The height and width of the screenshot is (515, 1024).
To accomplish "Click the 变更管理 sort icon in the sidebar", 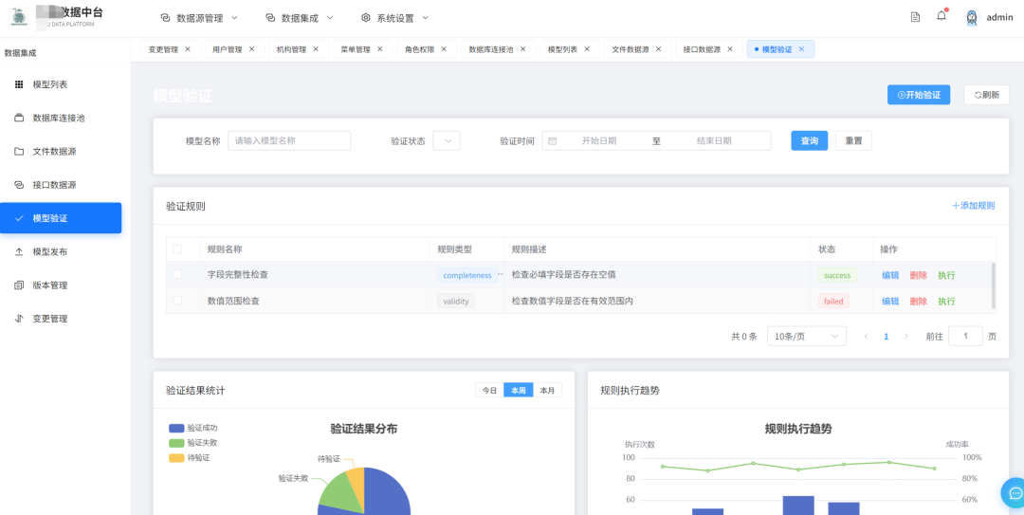I will [x=19, y=319].
